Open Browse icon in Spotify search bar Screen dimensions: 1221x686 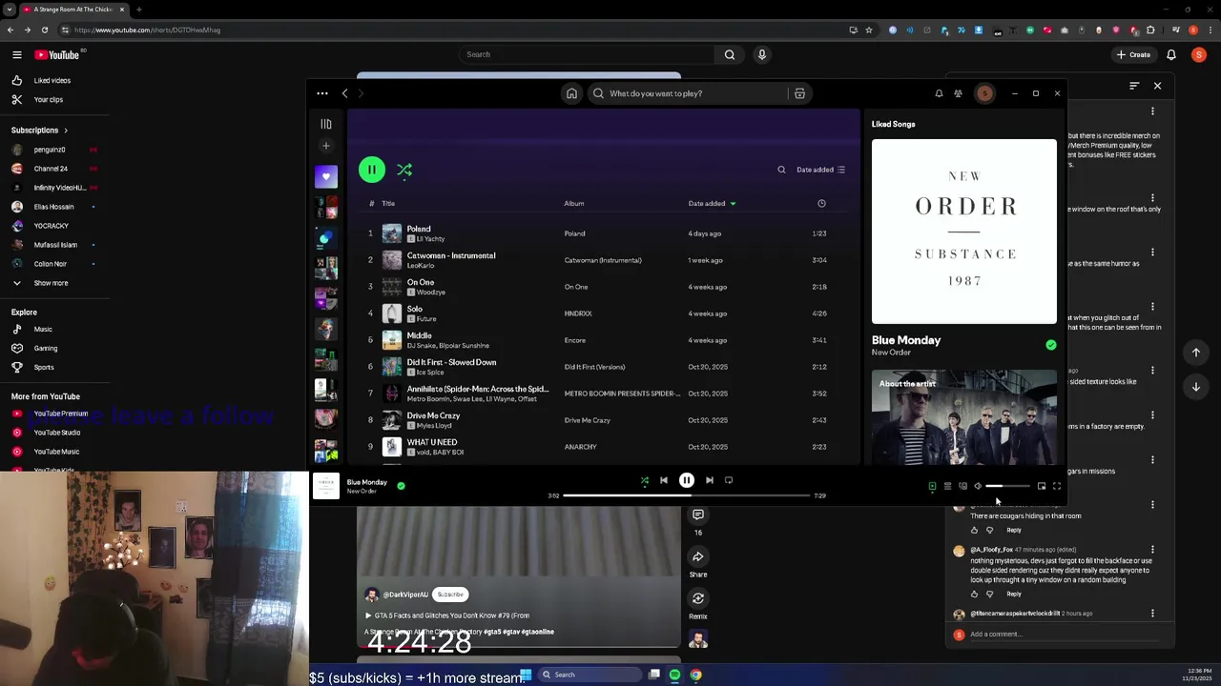click(x=799, y=93)
